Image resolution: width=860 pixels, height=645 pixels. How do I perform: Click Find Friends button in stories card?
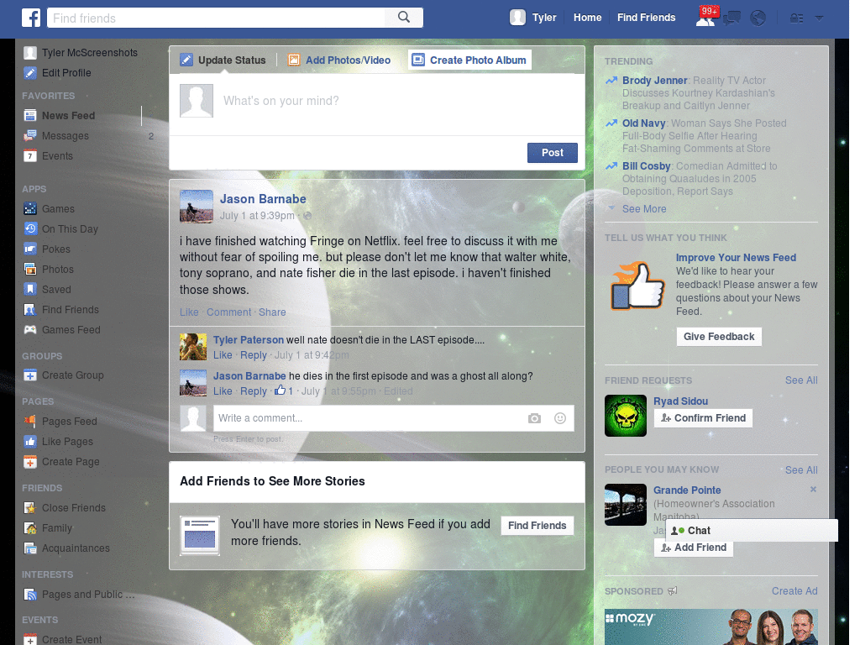point(537,526)
